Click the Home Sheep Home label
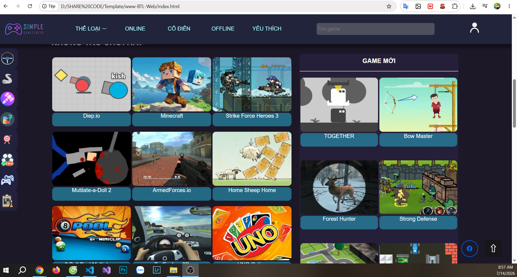 point(252,194)
